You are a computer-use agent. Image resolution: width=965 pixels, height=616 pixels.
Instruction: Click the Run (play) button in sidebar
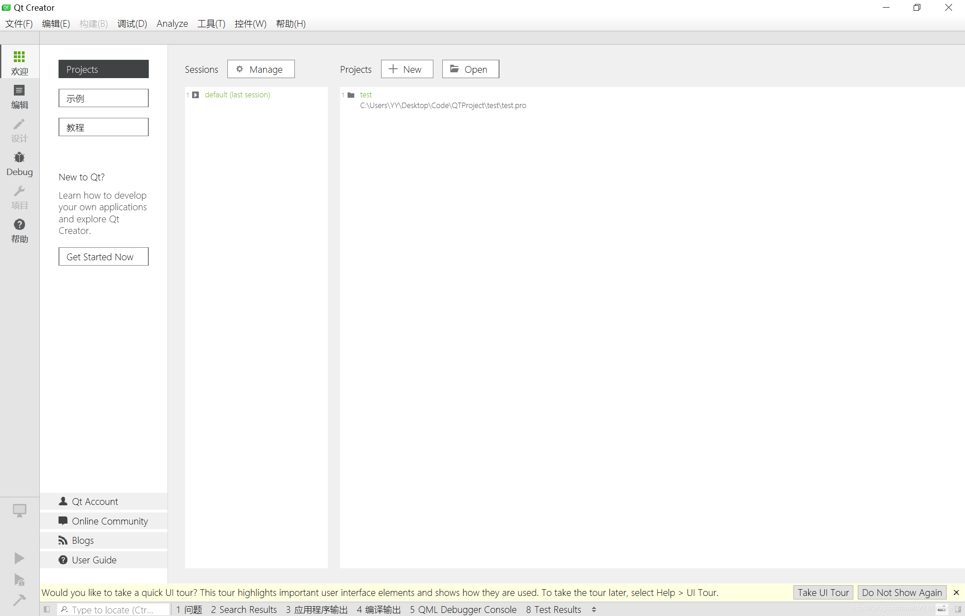coord(19,558)
